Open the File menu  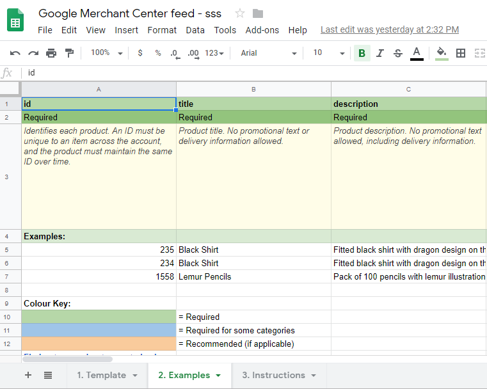coord(45,30)
